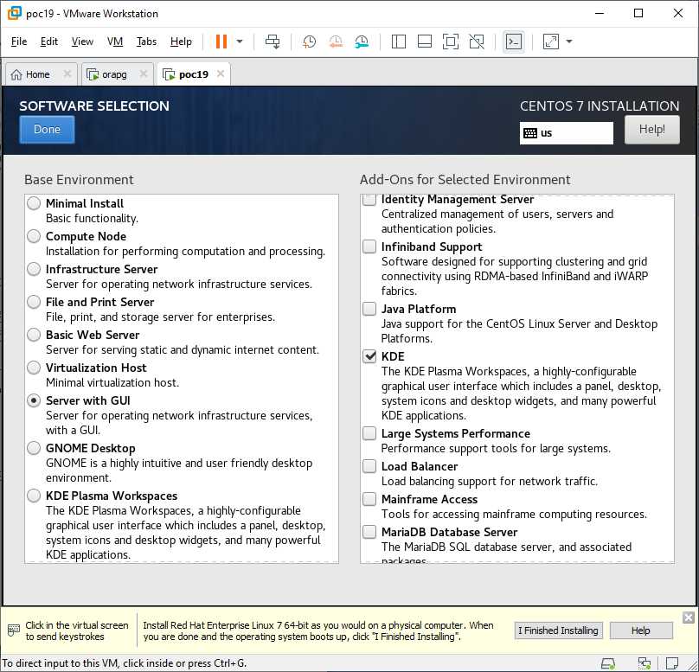
Task: Dismiss the yellow install hint bar
Action: pyautogui.click(x=689, y=618)
